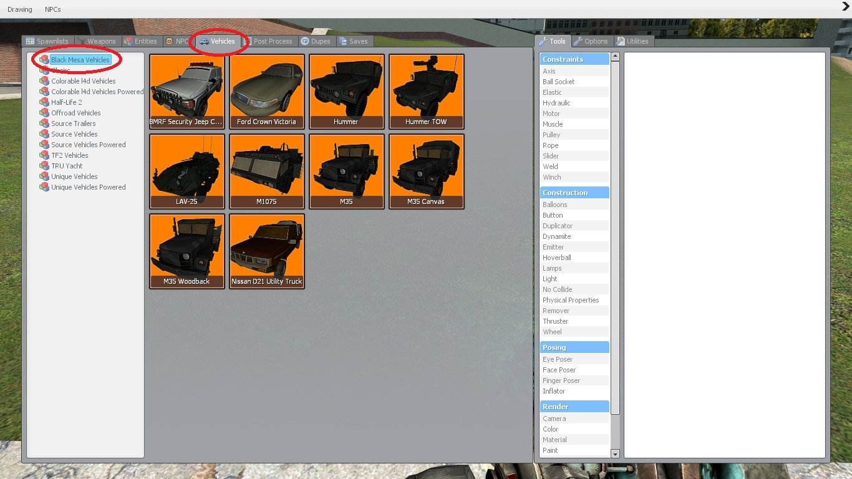Collapse the Posing category header
This screenshot has height=479, width=852.
[x=574, y=347]
